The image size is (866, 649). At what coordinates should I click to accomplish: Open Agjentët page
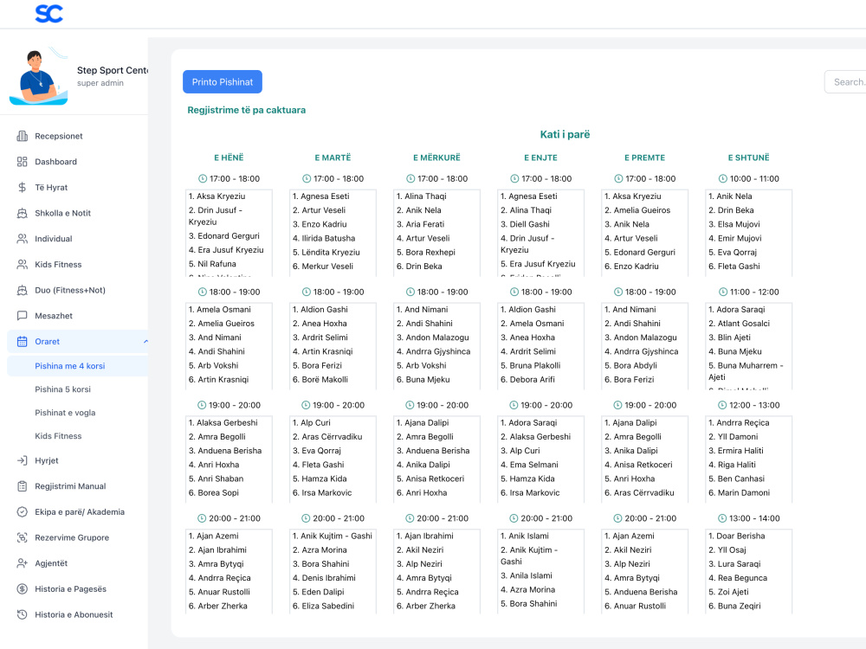[51, 563]
